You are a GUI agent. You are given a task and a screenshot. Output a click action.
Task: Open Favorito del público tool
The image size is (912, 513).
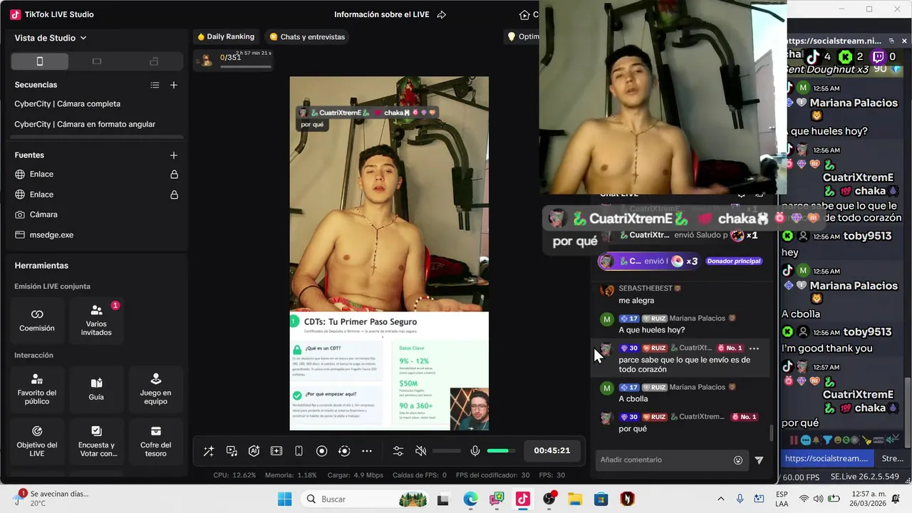(x=37, y=390)
